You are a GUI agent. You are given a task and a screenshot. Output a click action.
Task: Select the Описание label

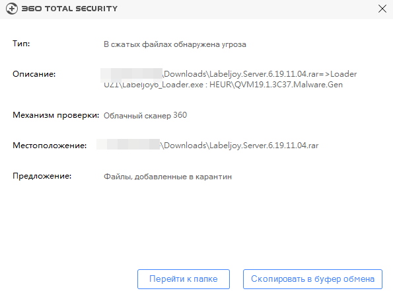[34, 74]
